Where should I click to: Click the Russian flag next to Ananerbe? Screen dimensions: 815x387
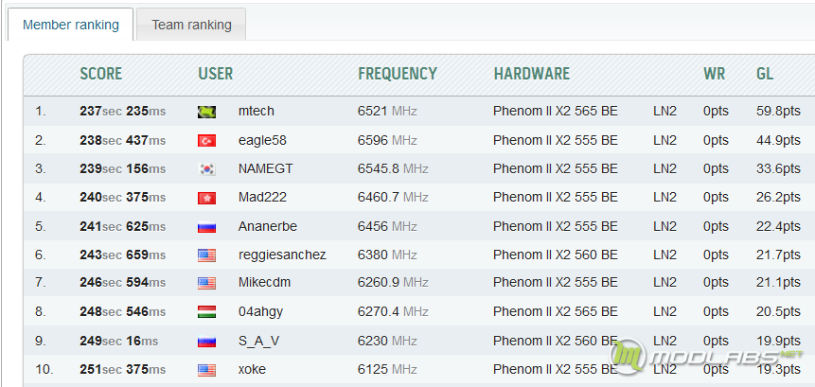click(207, 227)
